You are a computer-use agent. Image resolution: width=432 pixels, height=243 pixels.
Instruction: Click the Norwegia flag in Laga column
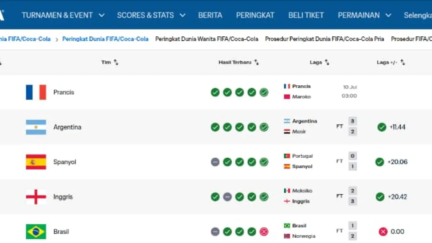[287, 236]
